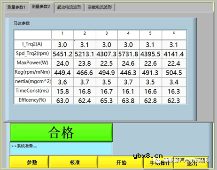217x170 pixels.
Task: Click column header 2
Action: coord(85,35)
